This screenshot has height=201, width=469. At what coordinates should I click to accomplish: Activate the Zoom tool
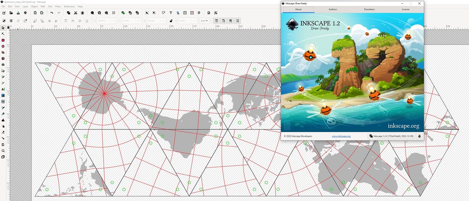click(x=3, y=150)
